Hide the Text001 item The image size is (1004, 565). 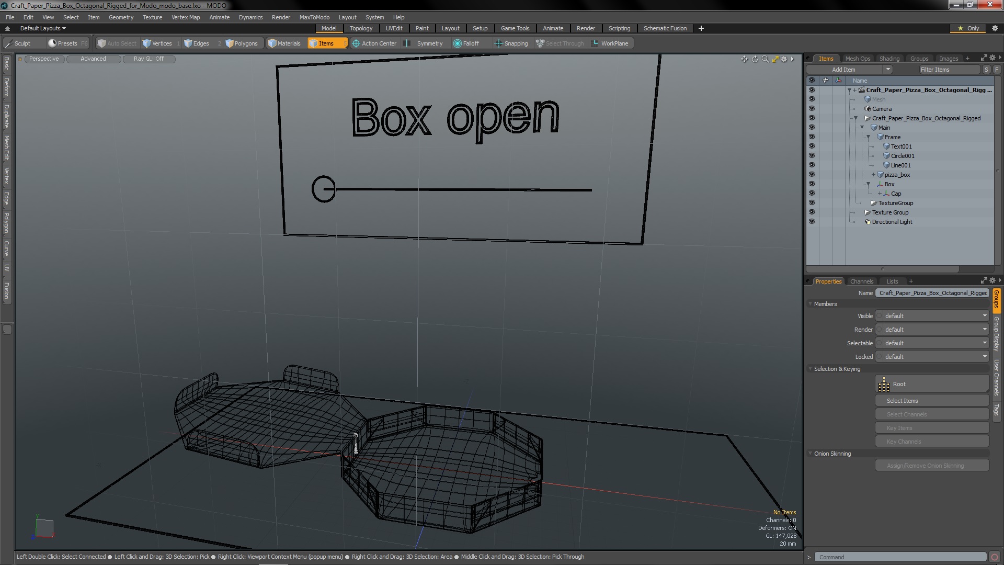coord(812,146)
